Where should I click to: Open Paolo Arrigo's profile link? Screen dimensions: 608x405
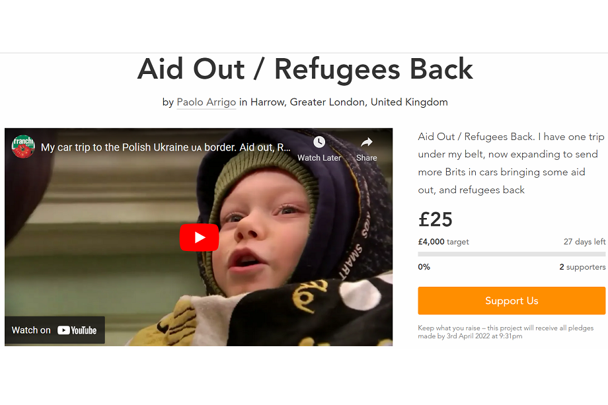[206, 102]
